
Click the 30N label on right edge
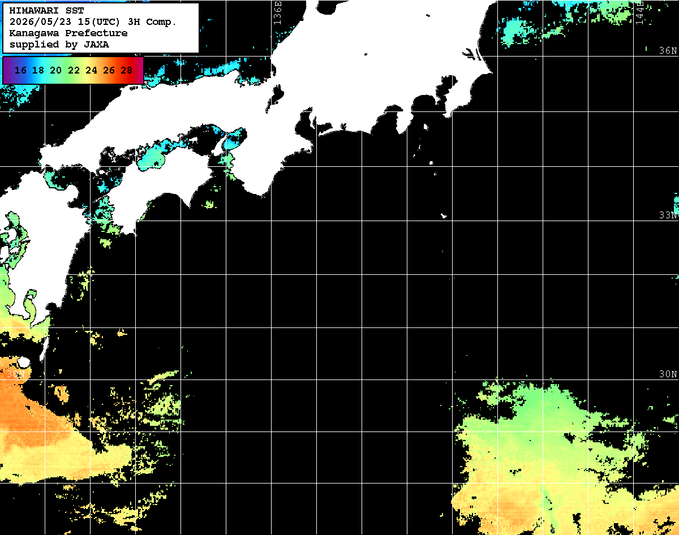tap(668, 374)
